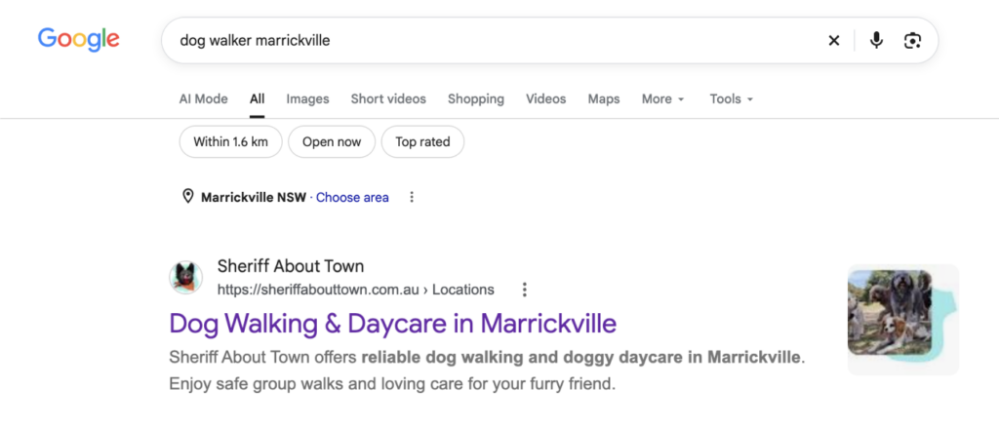Click the Marrickville NSW location text
999x428 pixels.
click(254, 197)
